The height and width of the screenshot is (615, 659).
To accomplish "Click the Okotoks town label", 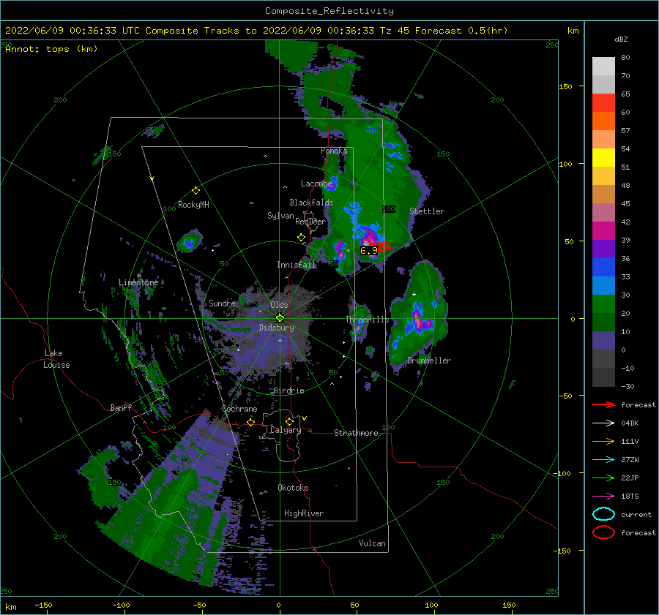I will click(293, 488).
